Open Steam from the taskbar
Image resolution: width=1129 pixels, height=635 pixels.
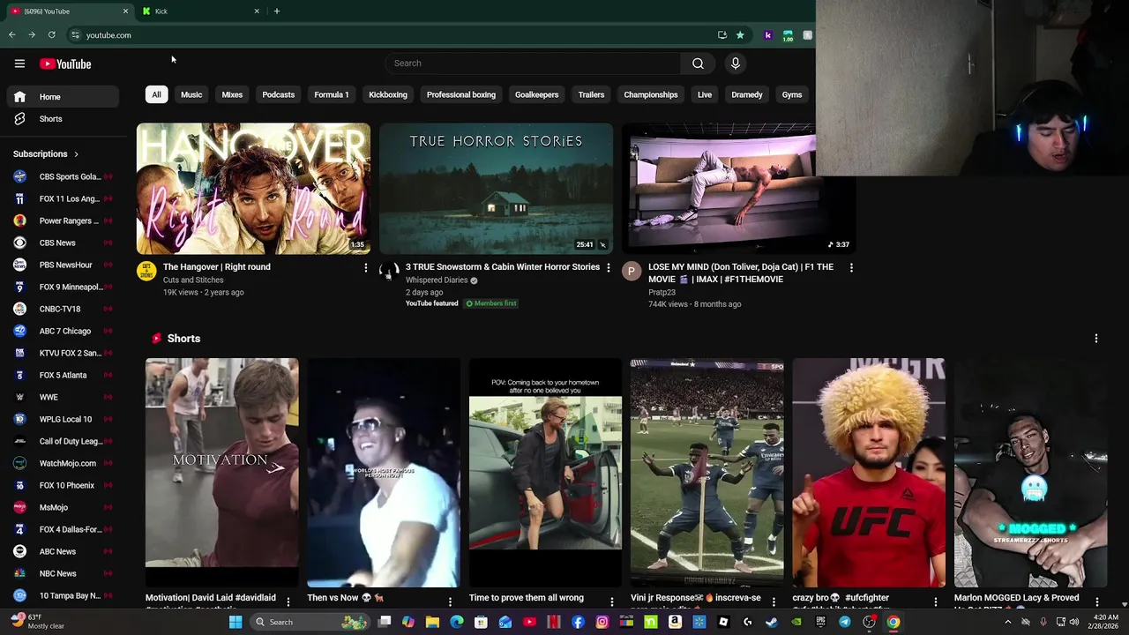click(x=772, y=622)
